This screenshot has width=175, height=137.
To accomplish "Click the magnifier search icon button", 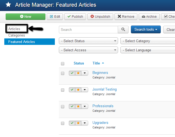I will pos(123,30).
